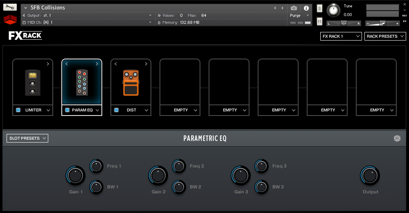
Task: Randomize Parametric EQ with the dice icon
Action: [397, 138]
